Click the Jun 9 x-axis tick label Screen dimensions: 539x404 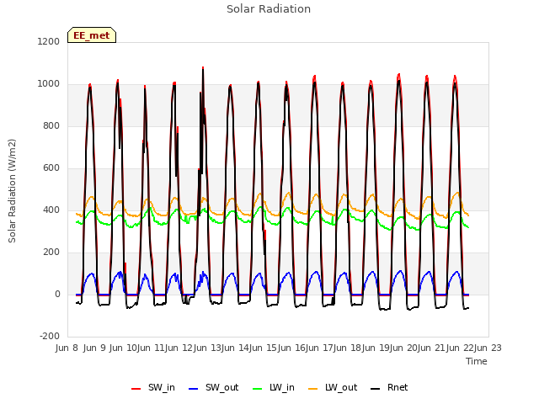point(94,348)
